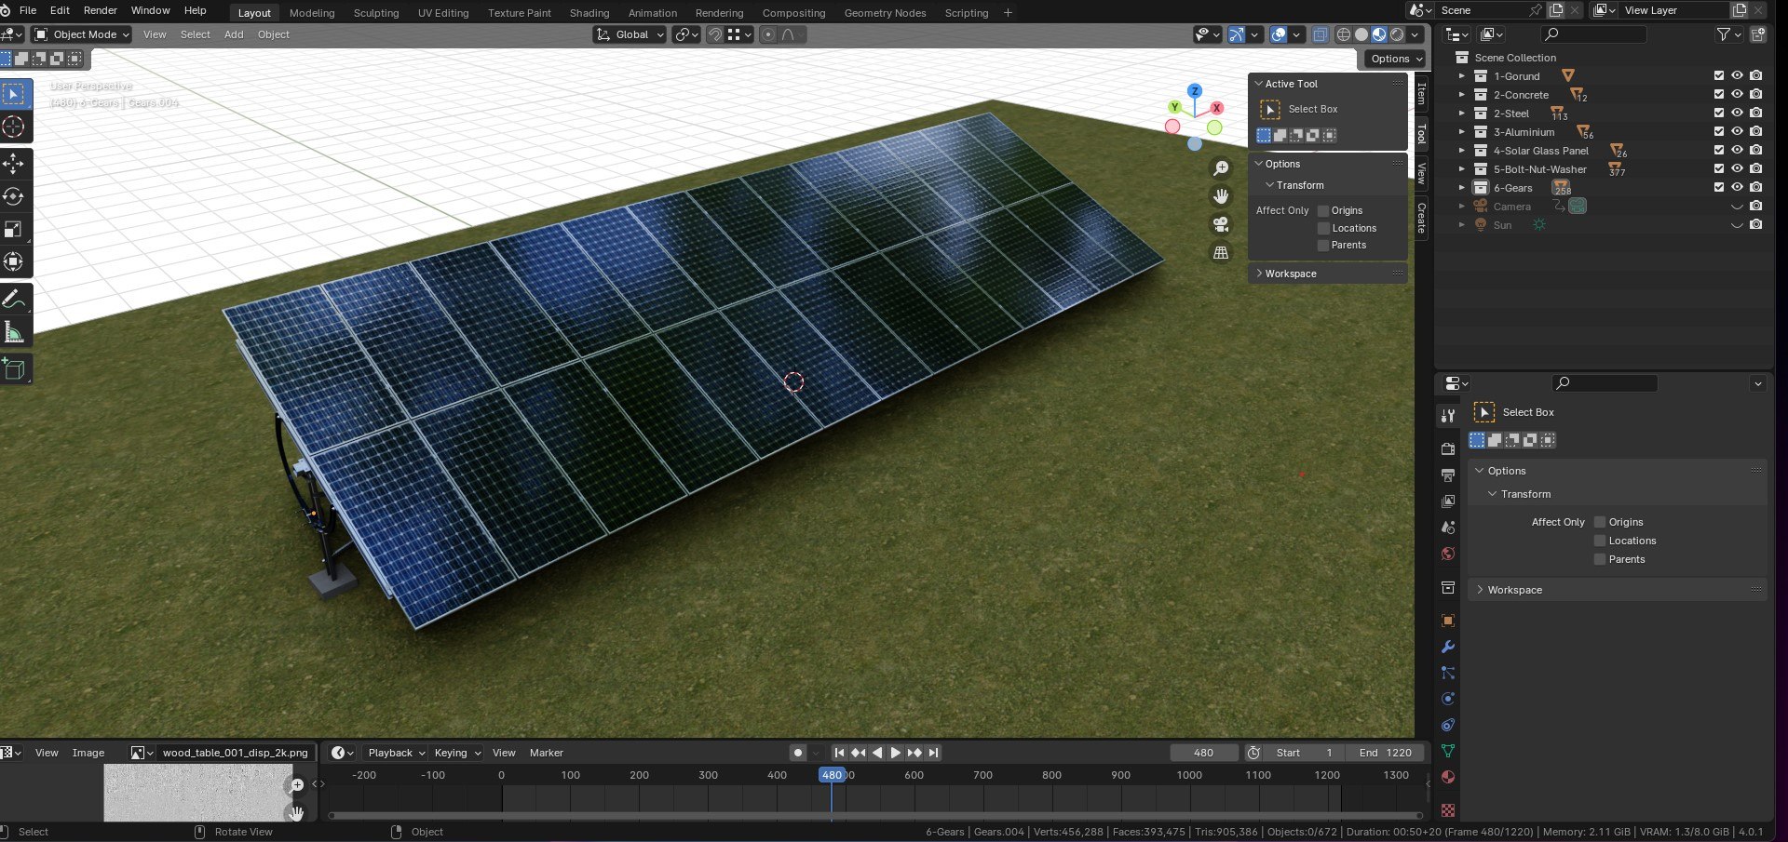Select the Transform tool
Screen dimensions: 1788x842
(x=14, y=261)
